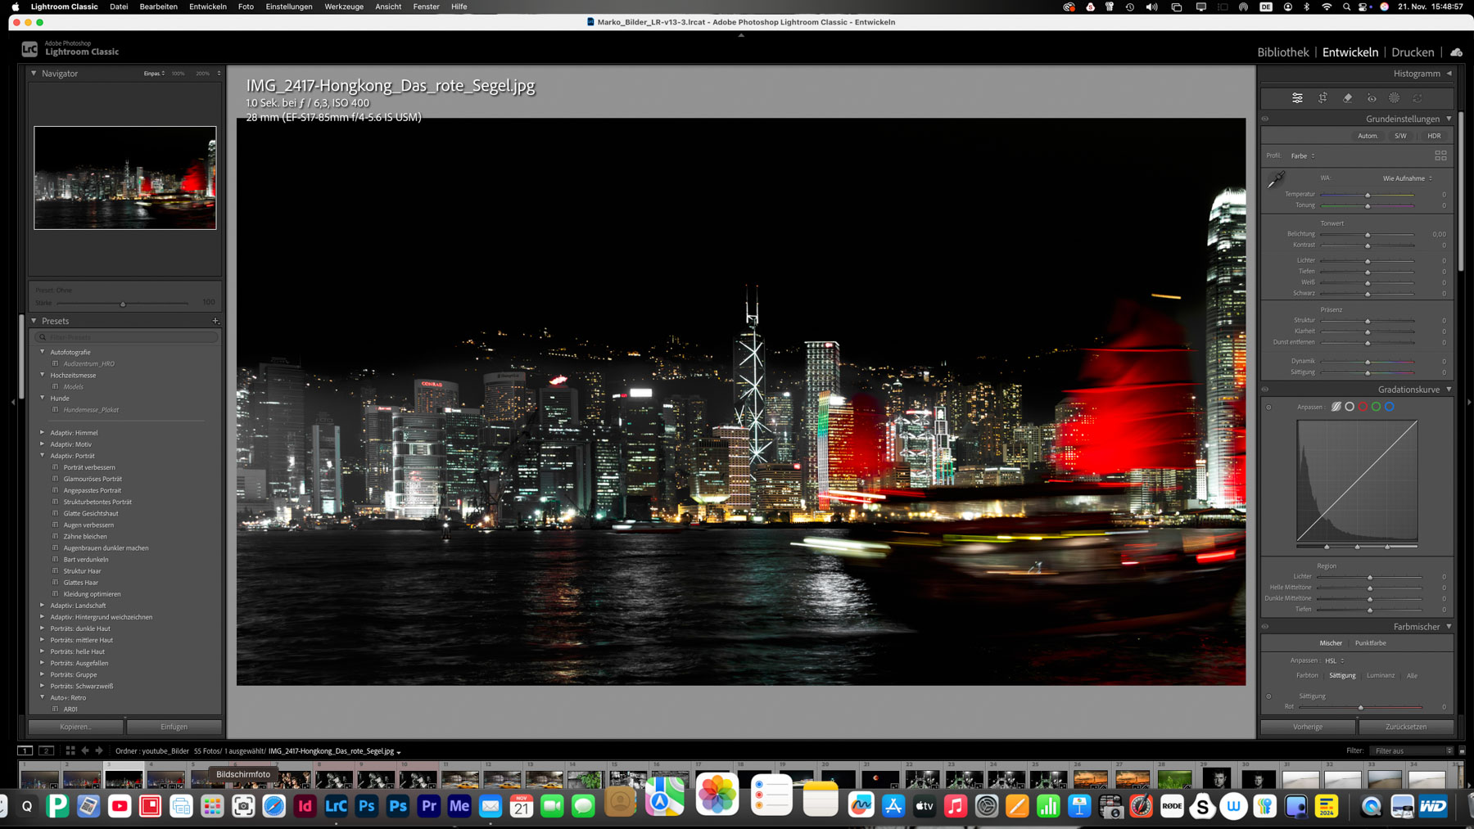Toggle Gradationskurve panel eye switch
Image resolution: width=1474 pixels, height=829 pixels.
[x=1265, y=390]
